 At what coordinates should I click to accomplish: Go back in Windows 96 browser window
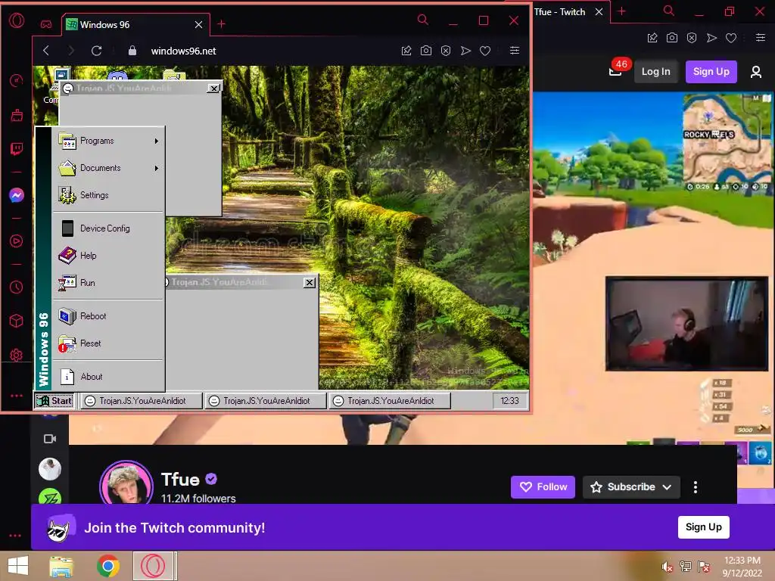point(46,51)
